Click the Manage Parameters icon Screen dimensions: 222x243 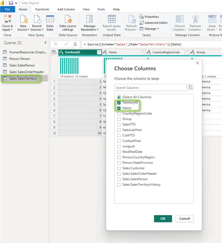(x=90, y=19)
